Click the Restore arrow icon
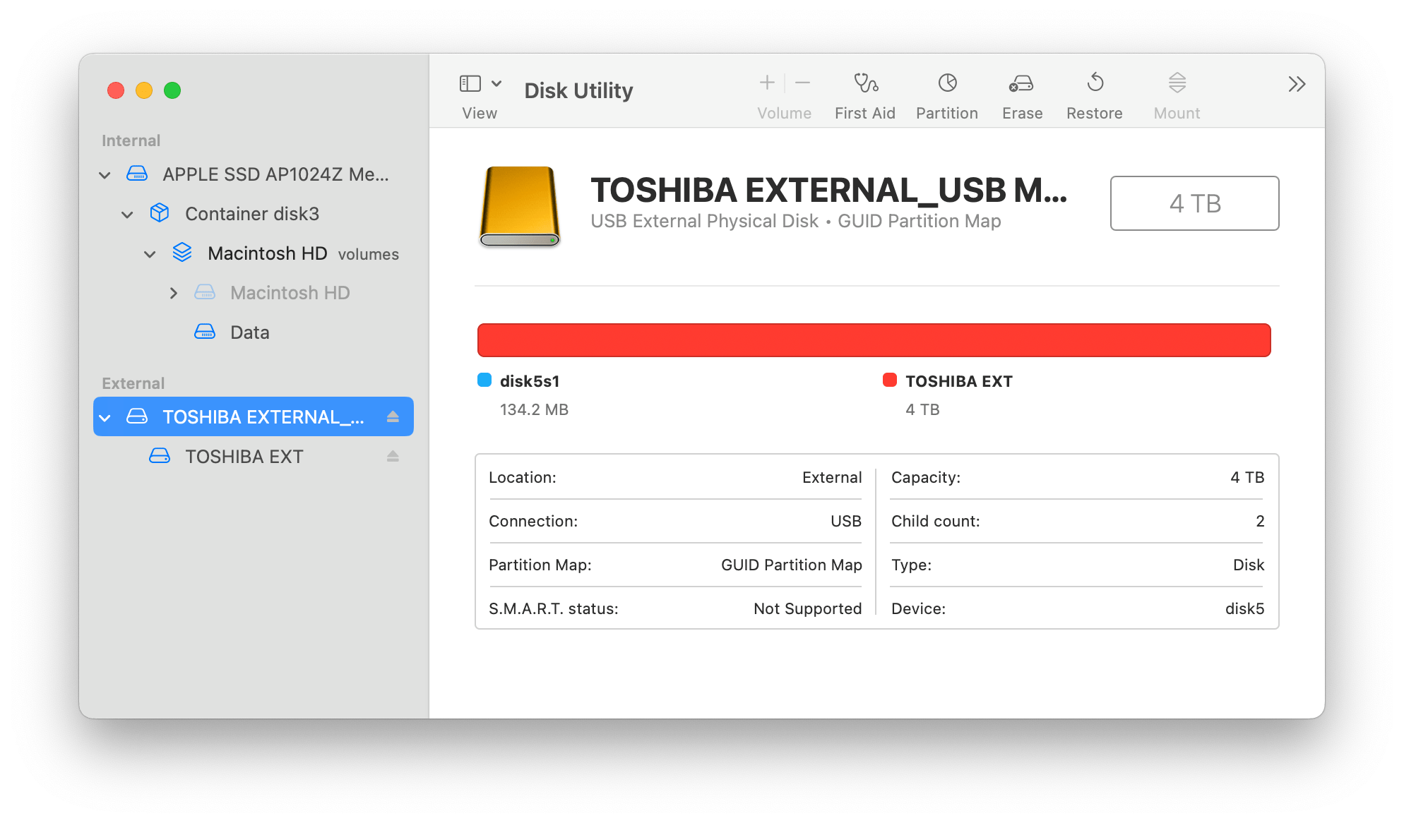The width and height of the screenshot is (1404, 823). tap(1095, 83)
